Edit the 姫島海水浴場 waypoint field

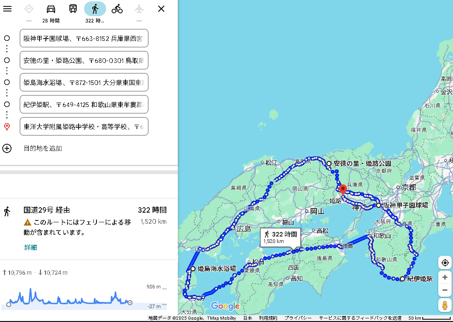(84, 82)
